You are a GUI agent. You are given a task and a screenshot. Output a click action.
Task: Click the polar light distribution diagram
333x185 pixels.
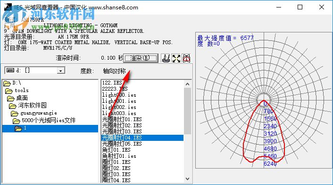tap(264, 100)
